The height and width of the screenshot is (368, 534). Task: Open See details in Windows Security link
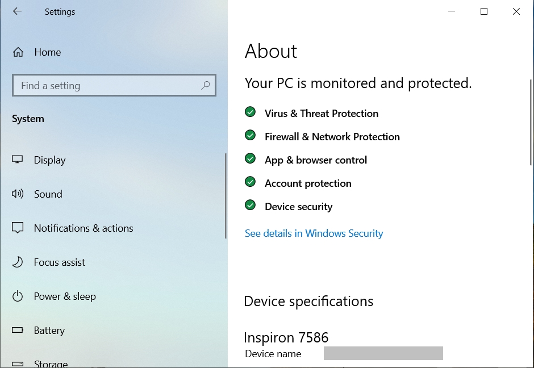coord(314,233)
